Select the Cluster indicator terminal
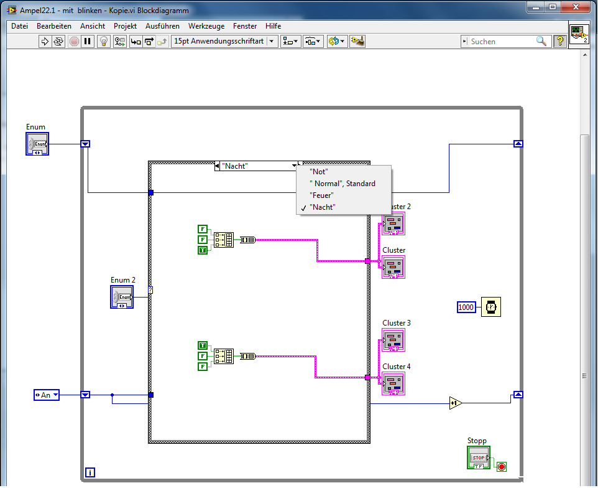 point(393,267)
